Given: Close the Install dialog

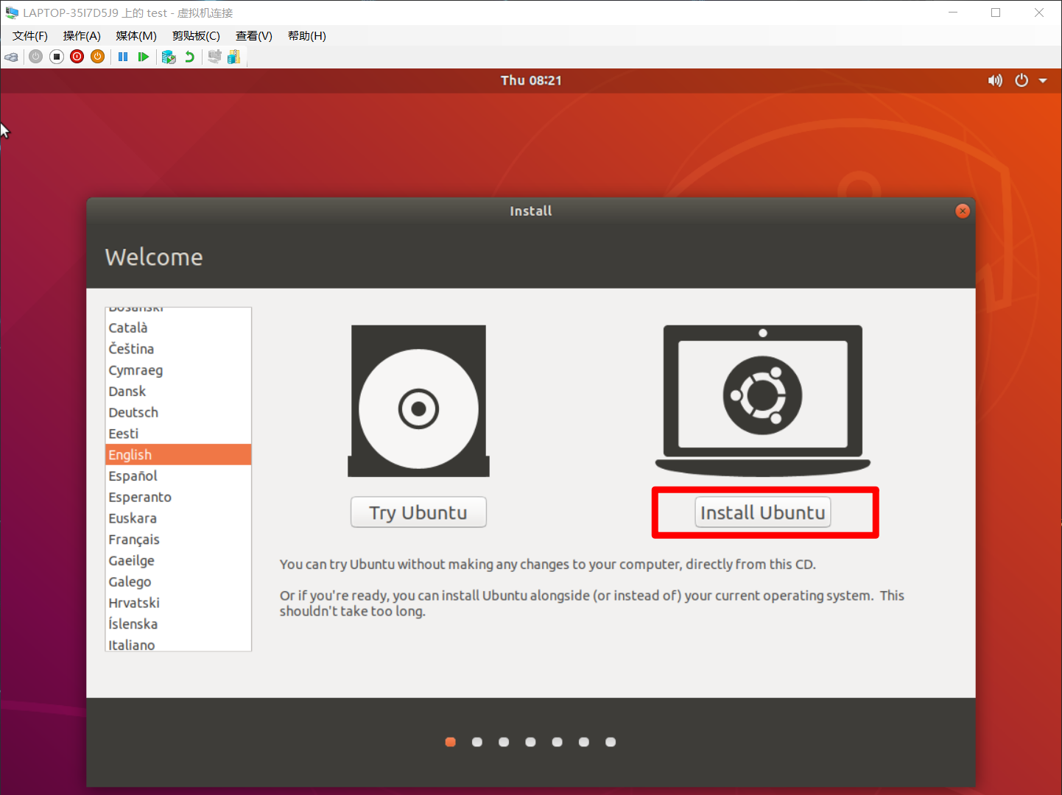Looking at the screenshot, I should tap(962, 211).
